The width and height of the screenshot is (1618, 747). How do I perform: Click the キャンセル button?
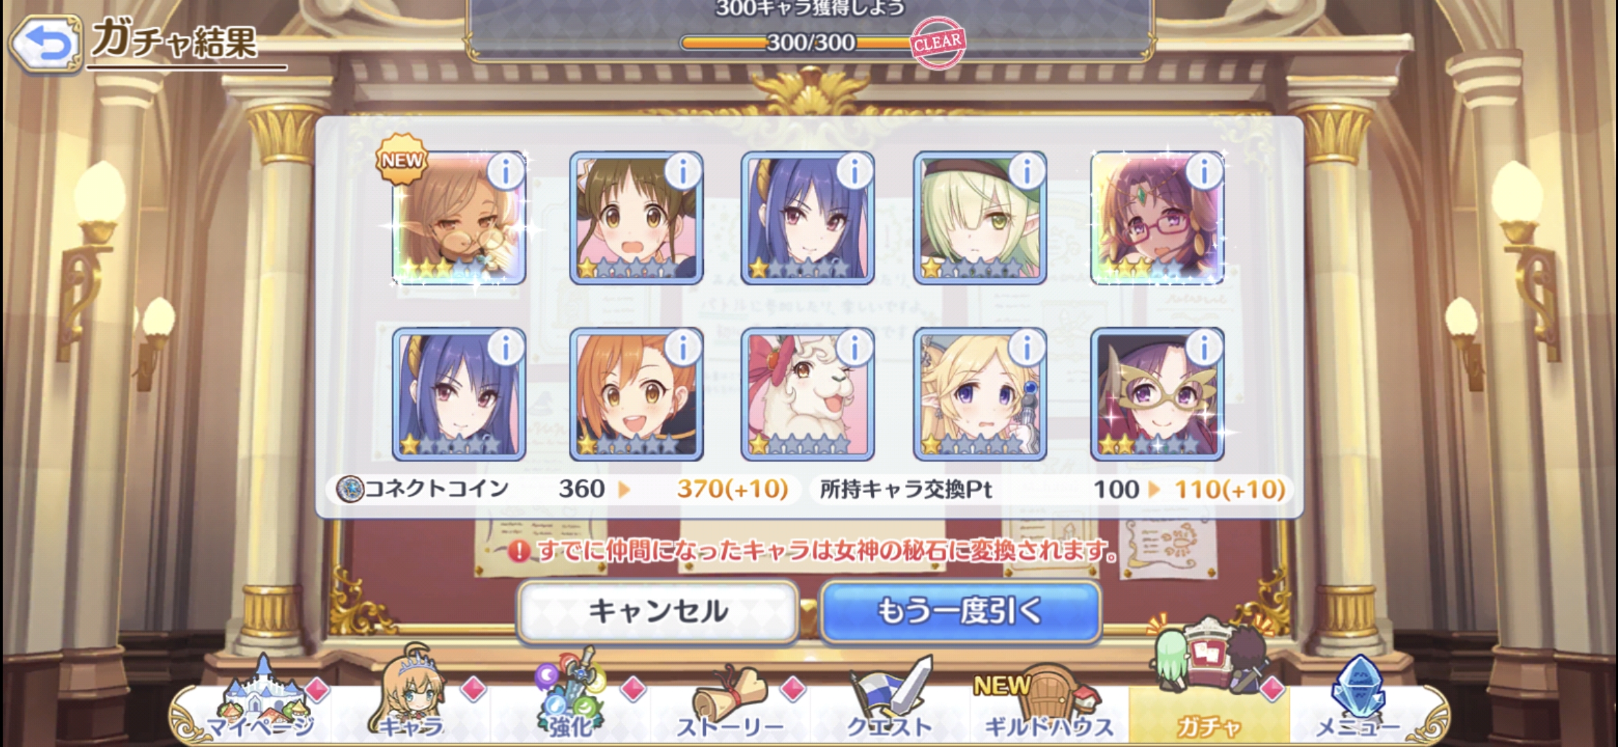click(658, 611)
